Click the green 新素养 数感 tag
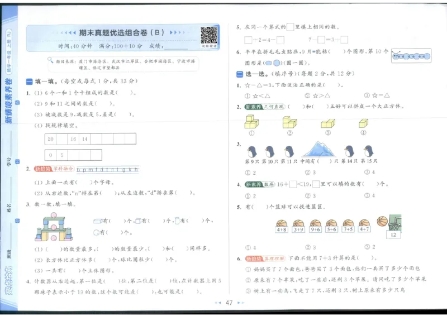The image size is (447, 316). point(260,184)
